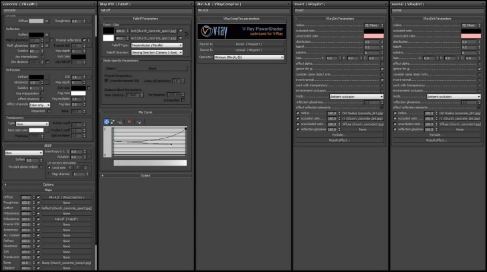Open the Affect channels Color only dropdown
Screen dimensions: 487x272
click(39, 105)
